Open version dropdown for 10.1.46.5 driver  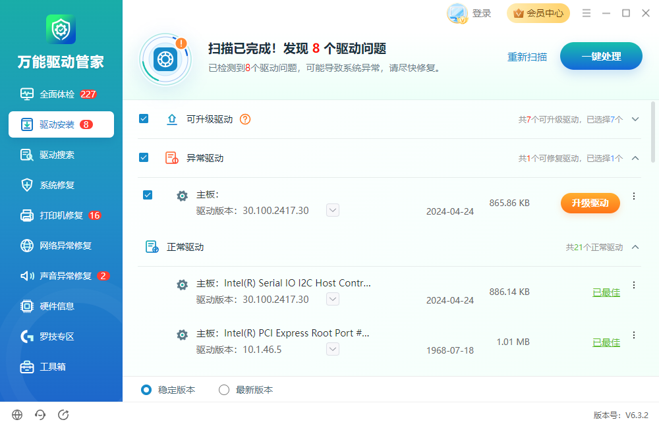click(x=333, y=349)
